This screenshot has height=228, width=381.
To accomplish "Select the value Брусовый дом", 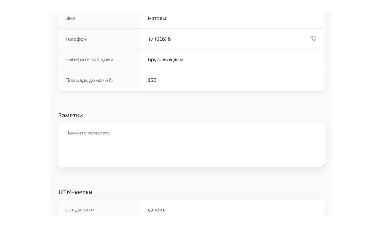I will [x=165, y=60].
